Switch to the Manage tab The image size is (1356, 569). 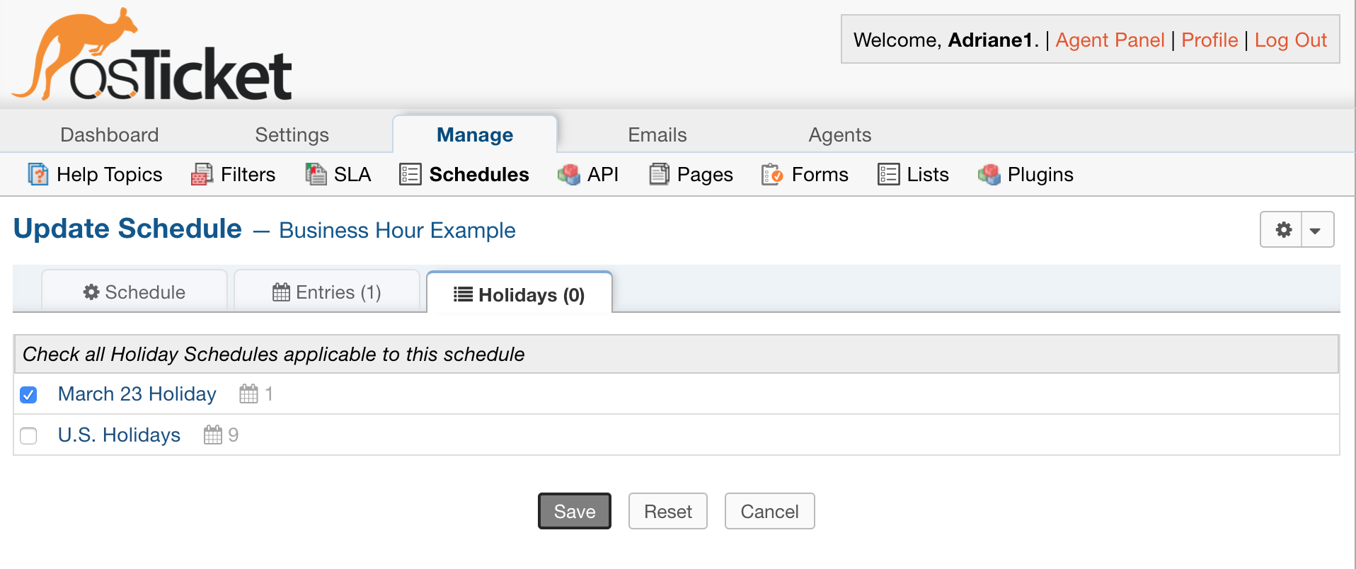(x=474, y=134)
